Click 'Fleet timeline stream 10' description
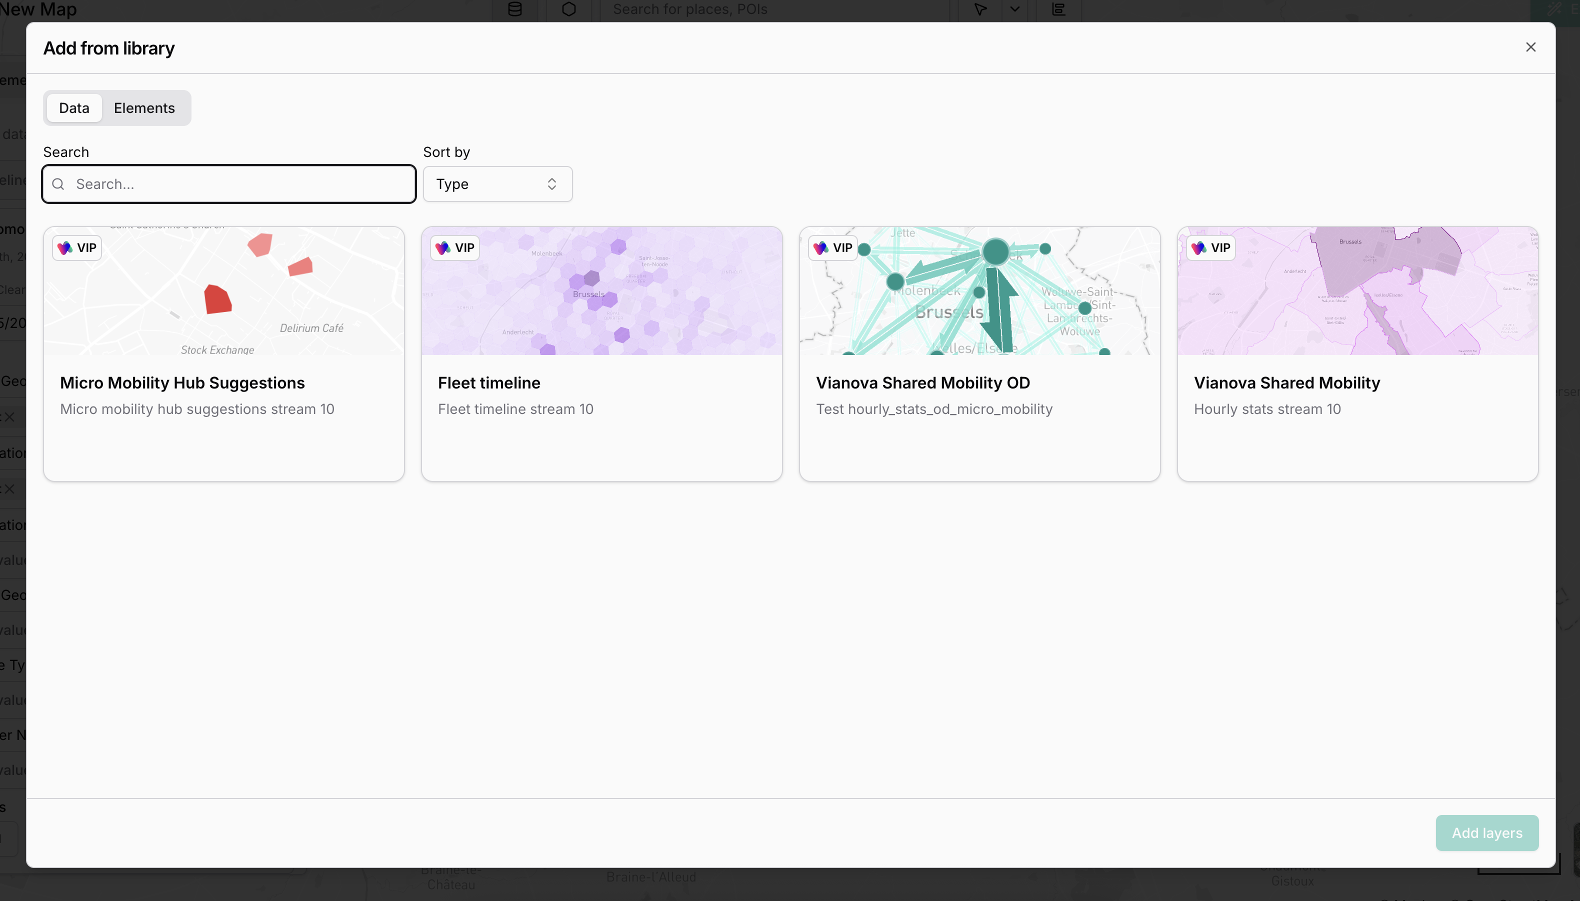 point(515,409)
